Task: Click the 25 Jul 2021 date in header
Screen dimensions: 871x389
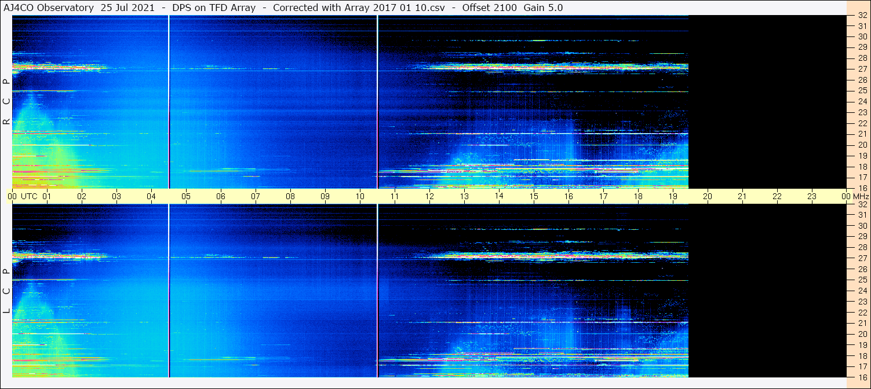Action: (x=127, y=8)
